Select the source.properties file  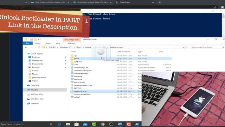[82, 94]
